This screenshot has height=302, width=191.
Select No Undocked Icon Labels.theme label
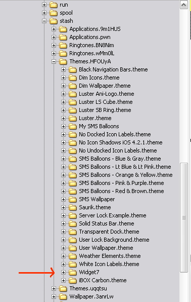click(x=118, y=150)
